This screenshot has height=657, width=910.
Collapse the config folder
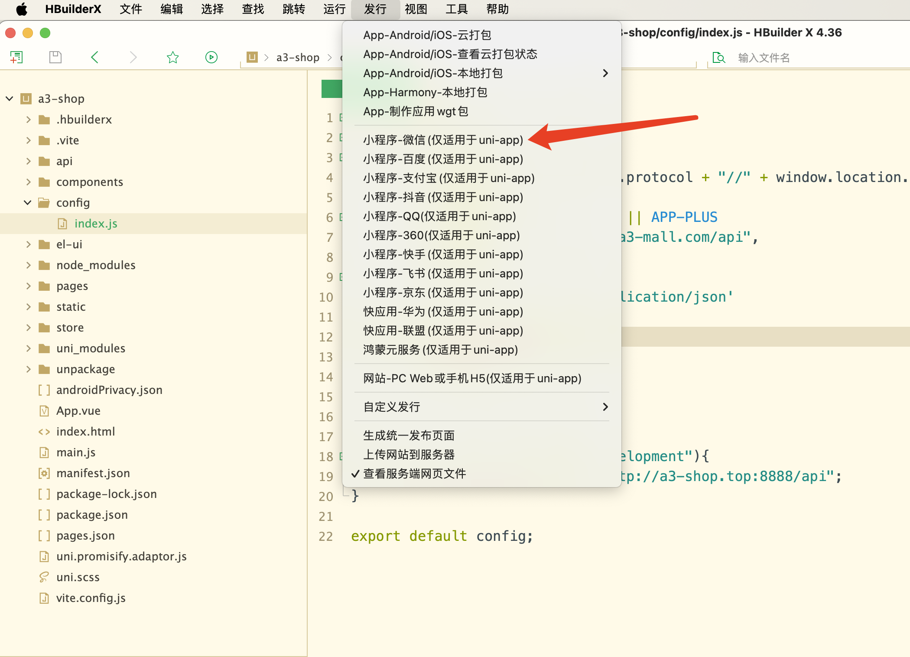coord(28,203)
